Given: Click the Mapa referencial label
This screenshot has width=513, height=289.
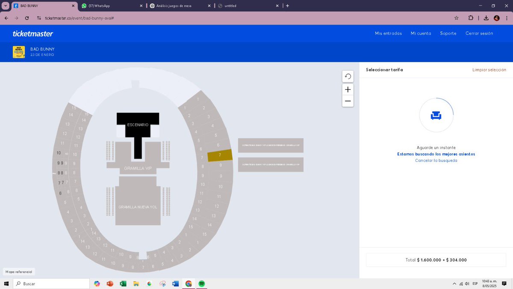Looking at the screenshot, I should pos(19,271).
